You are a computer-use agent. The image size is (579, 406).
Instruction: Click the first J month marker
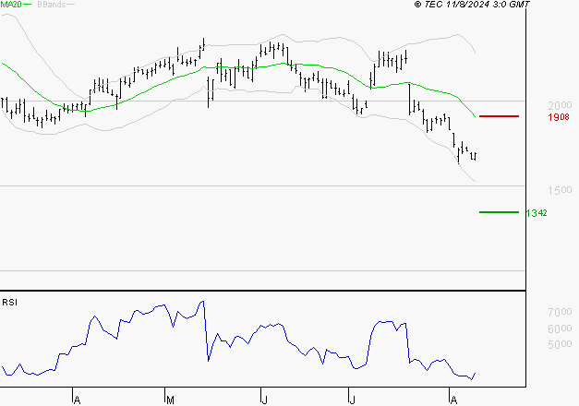264,400
